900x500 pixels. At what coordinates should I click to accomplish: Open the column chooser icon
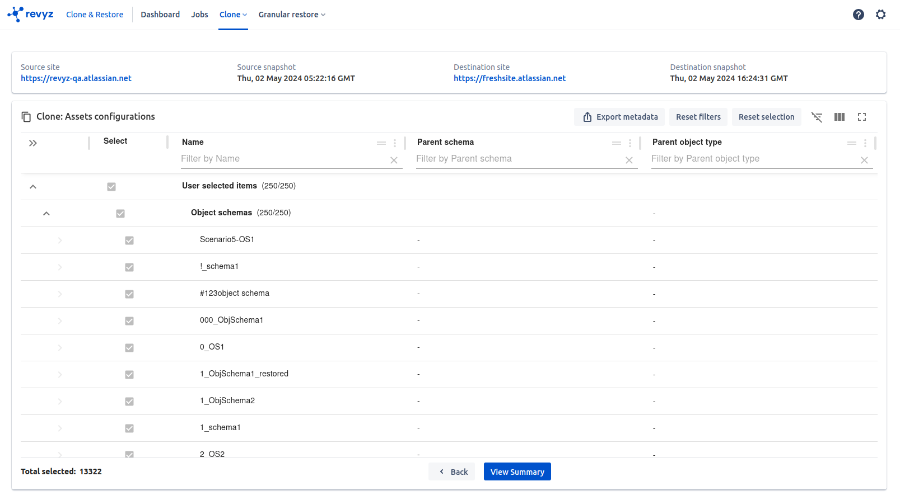[x=840, y=117]
